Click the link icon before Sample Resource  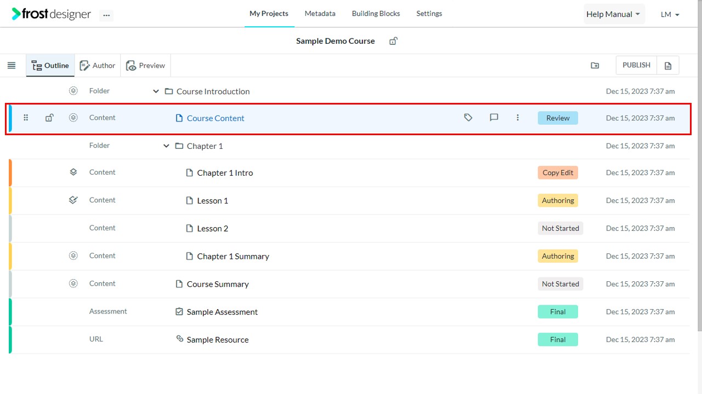(x=179, y=339)
